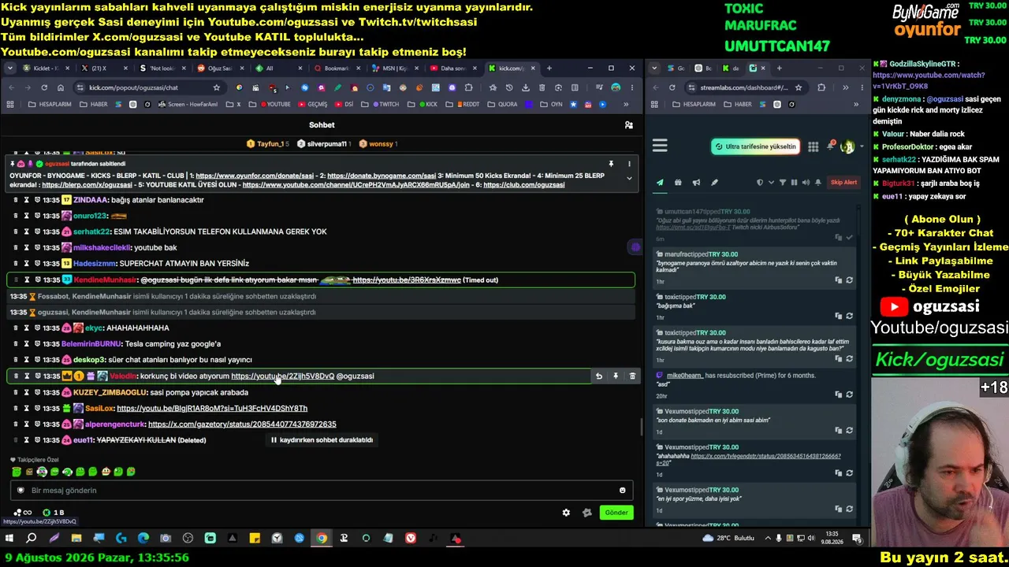The width and height of the screenshot is (1009, 567).
Task: Open the Windows Start menu
Action: click(x=9, y=539)
